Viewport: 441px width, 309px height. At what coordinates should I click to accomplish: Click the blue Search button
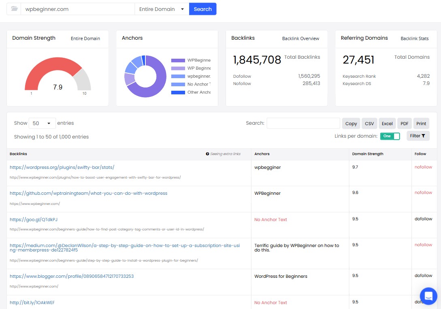click(202, 9)
